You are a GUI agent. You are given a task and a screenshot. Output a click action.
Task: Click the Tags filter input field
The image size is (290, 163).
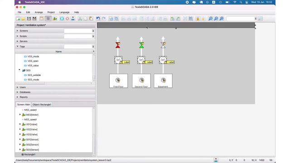78,46
